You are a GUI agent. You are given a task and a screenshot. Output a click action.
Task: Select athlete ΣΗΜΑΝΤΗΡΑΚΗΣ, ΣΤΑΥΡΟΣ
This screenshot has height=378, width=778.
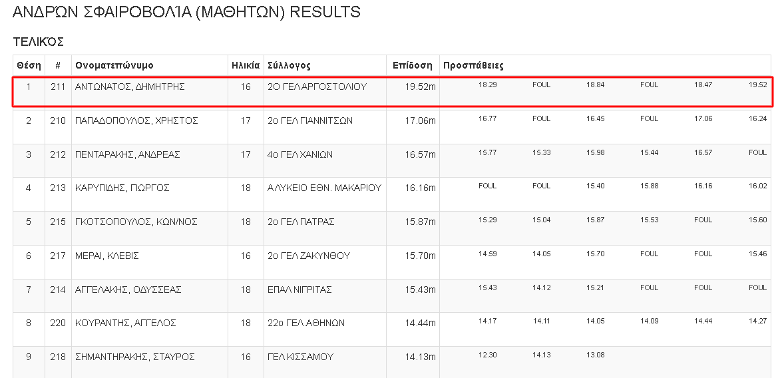(134, 357)
